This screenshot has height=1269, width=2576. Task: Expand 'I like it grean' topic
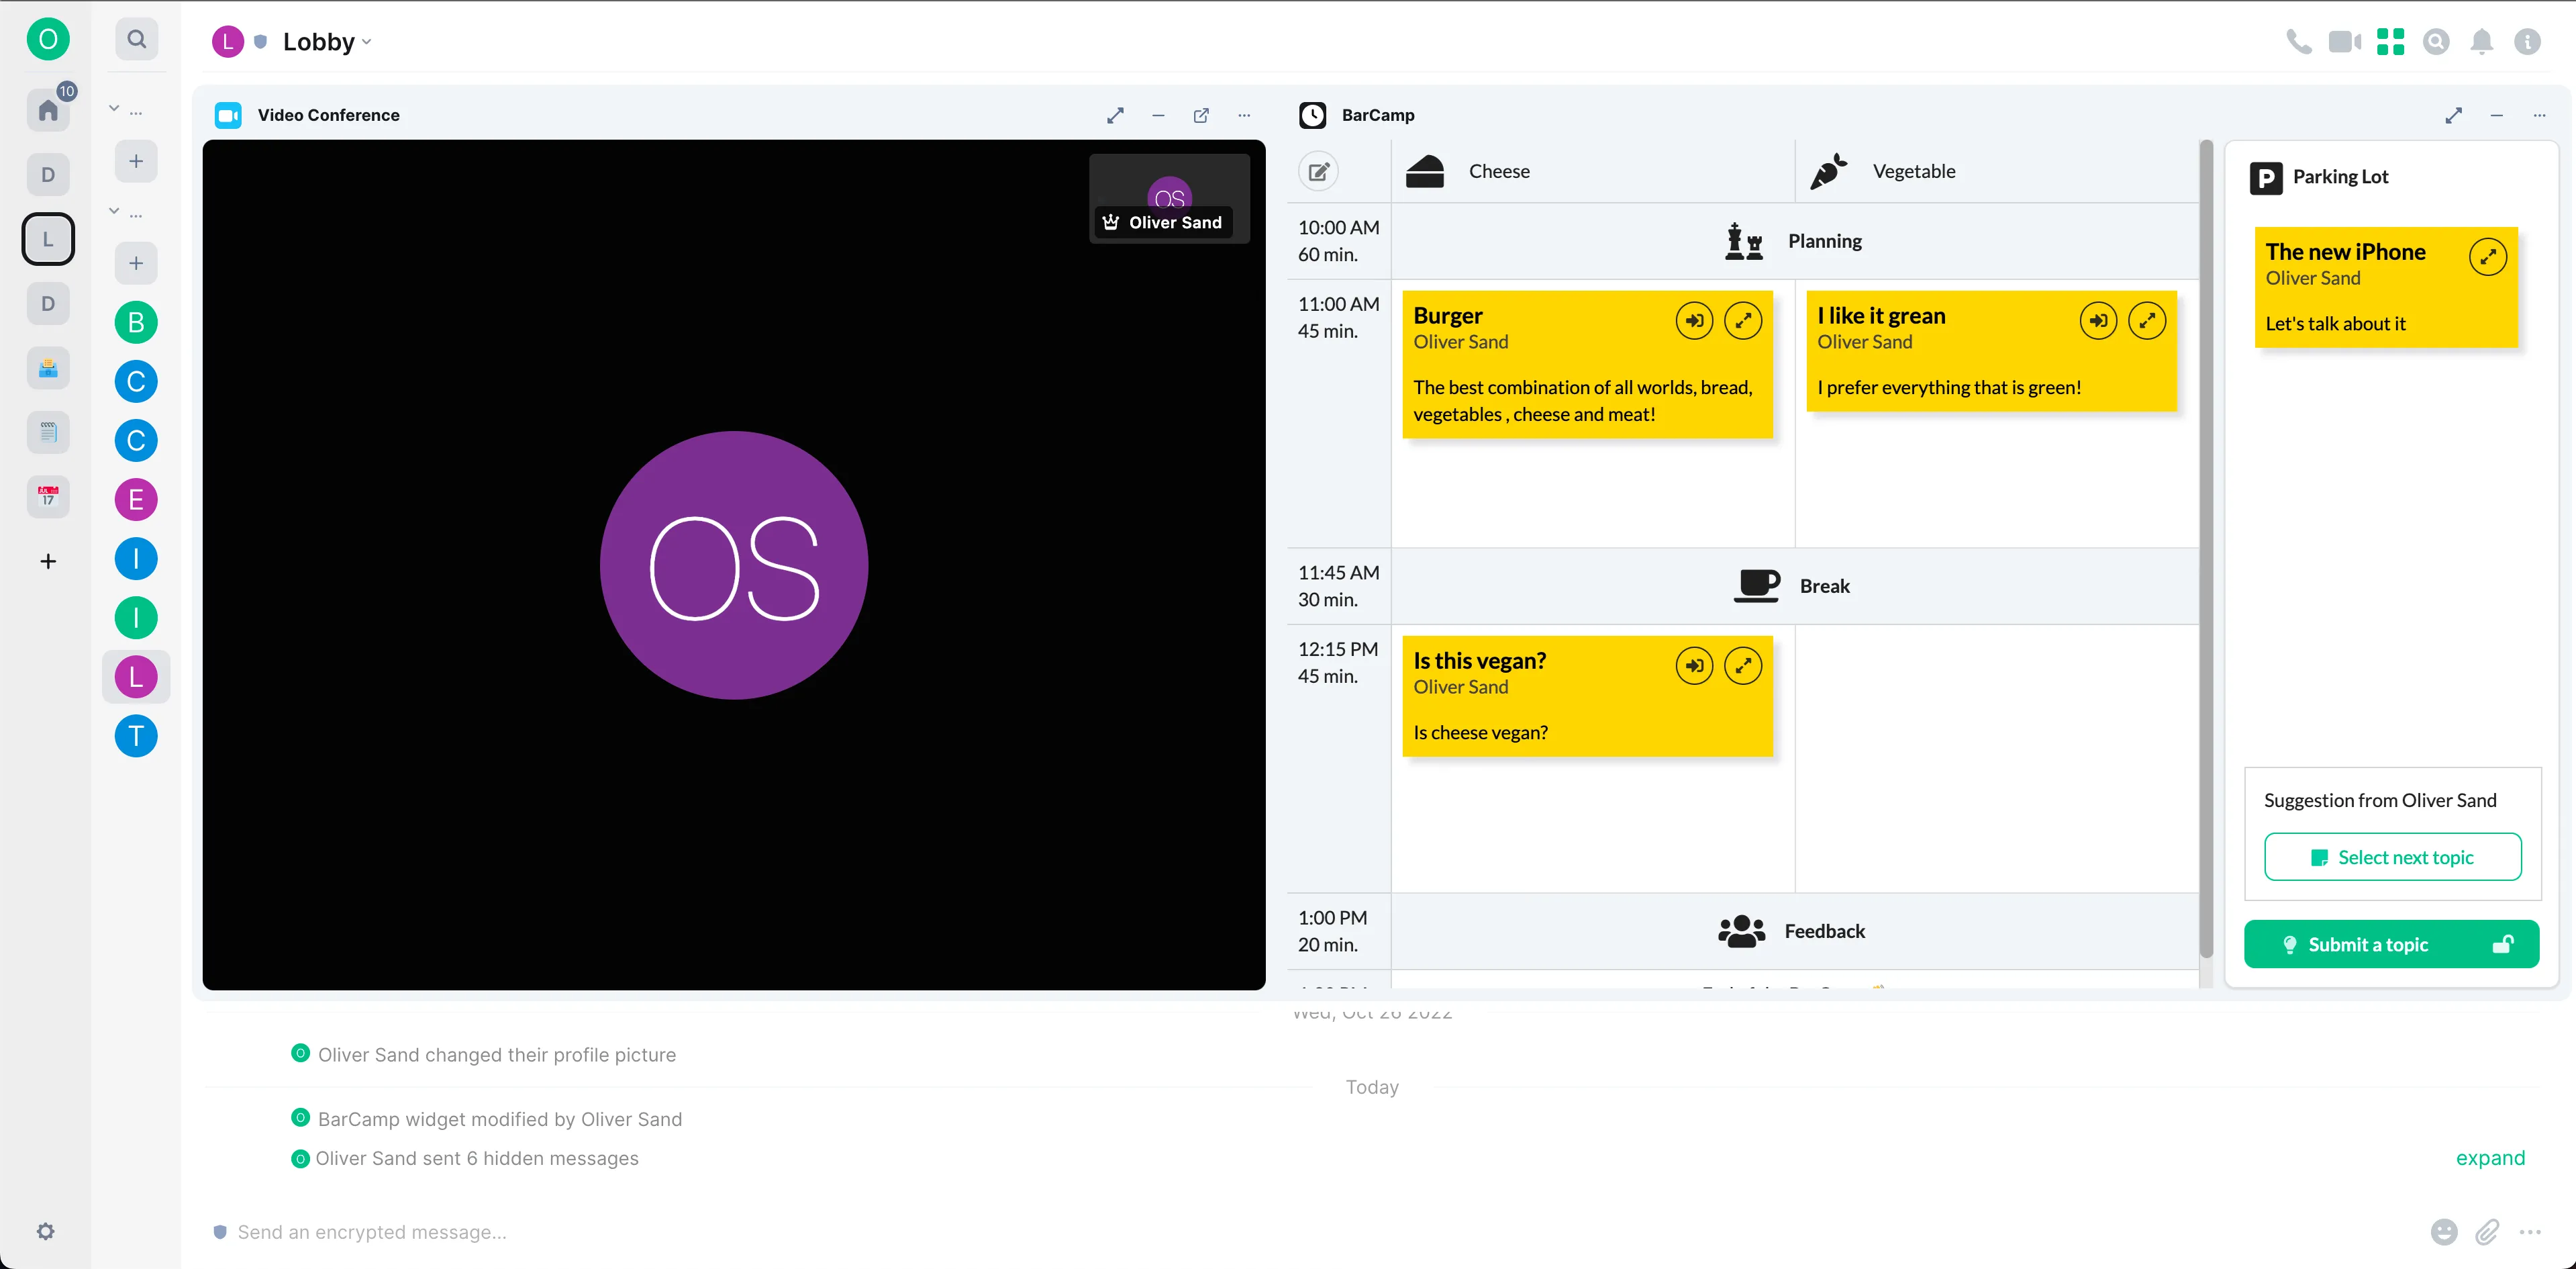pyautogui.click(x=2147, y=321)
